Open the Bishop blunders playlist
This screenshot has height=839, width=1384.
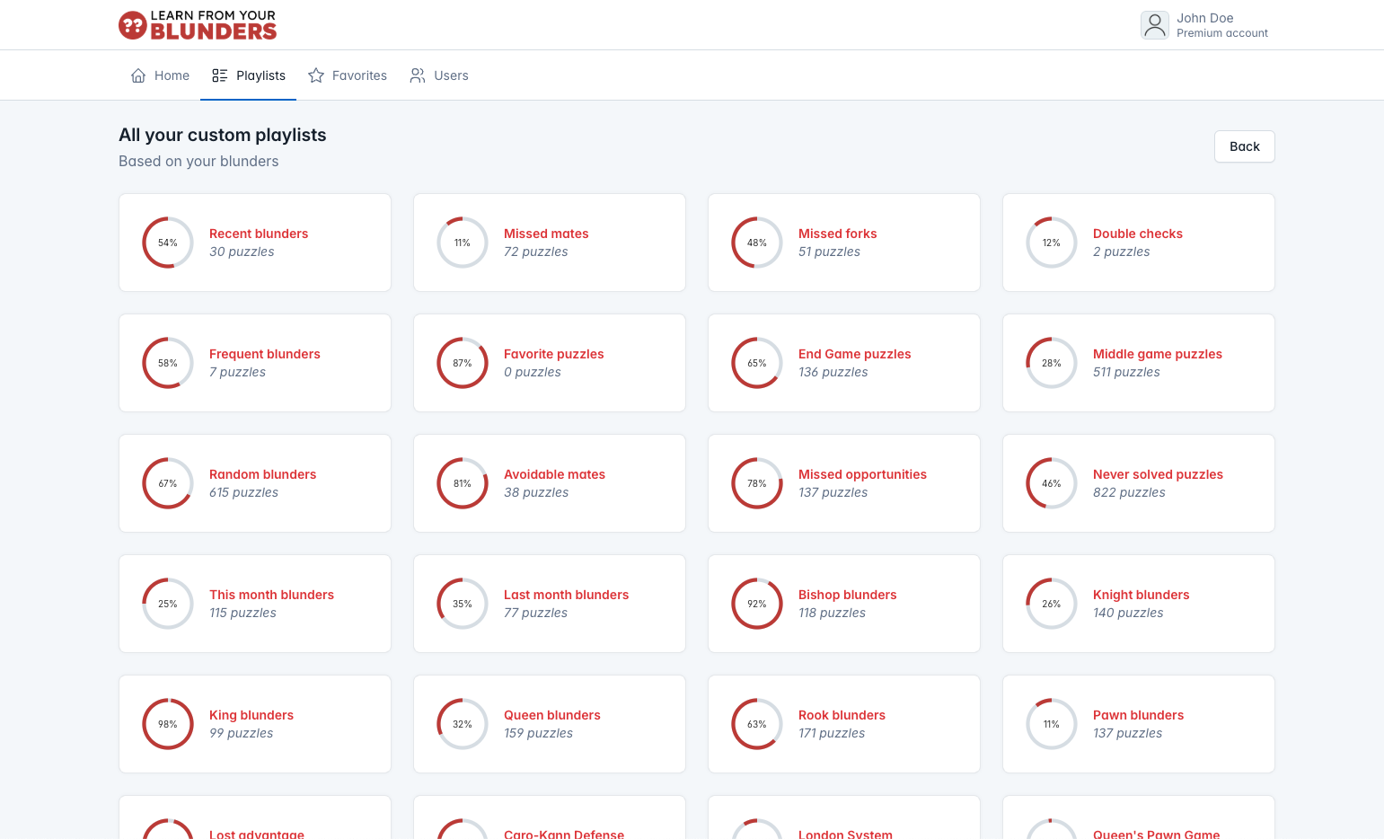click(x=844, y=604)
